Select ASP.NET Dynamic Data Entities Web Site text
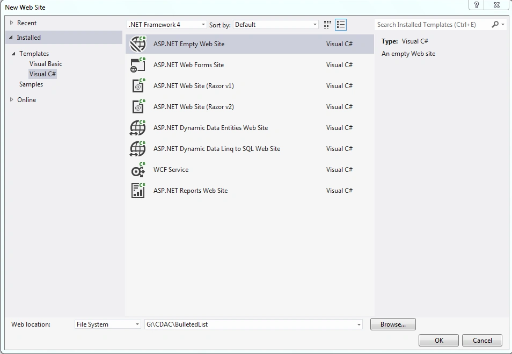 point(210,127)
